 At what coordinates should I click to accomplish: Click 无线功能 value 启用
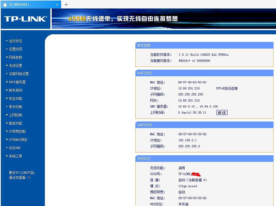[x=182, y=168]
